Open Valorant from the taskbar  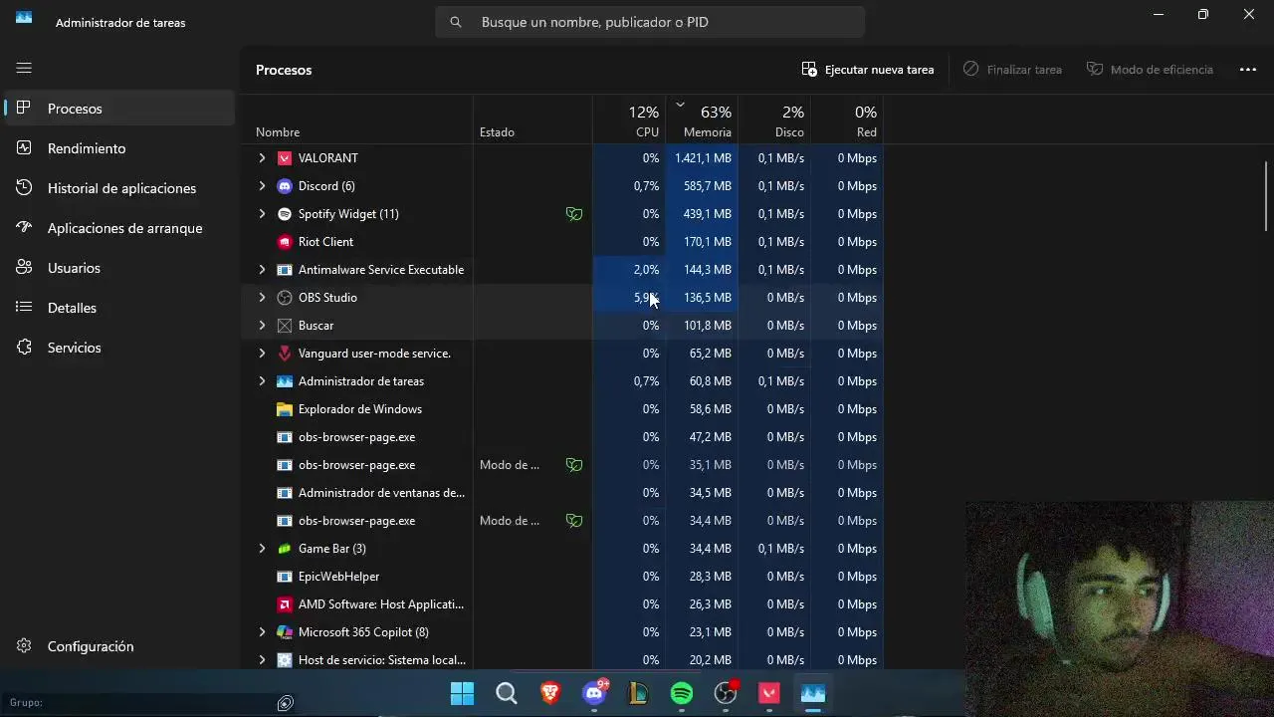[x=769, y=693]
